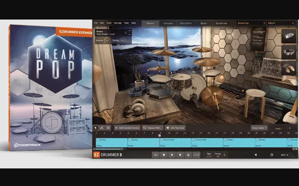
Task: Choose the pencil draw tool
Action: (102, 128)
